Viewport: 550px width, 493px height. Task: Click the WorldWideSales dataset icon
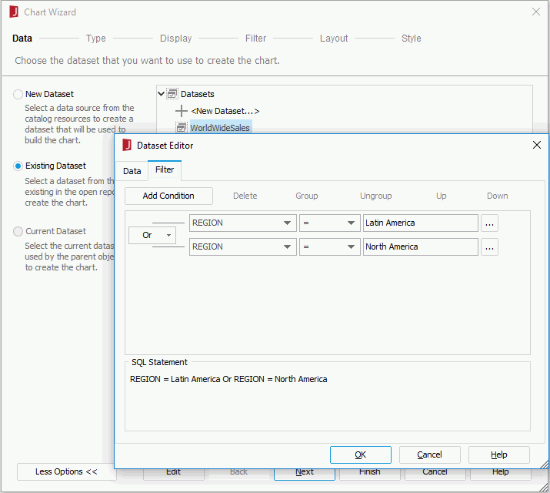[x=181, y=128]
